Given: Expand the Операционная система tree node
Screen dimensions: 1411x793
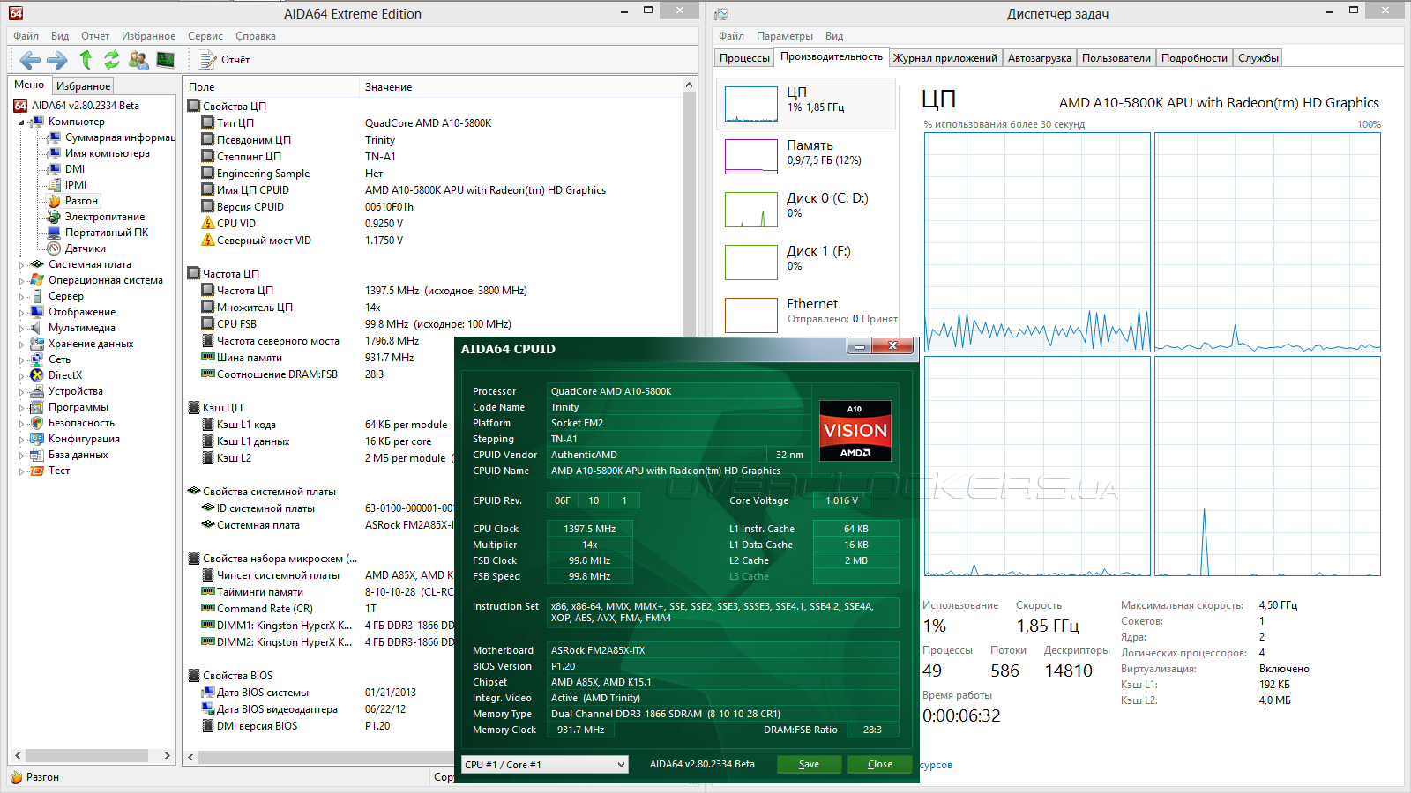Looking at the screenshot, I should pyautogui.click(x=21, y=280).
